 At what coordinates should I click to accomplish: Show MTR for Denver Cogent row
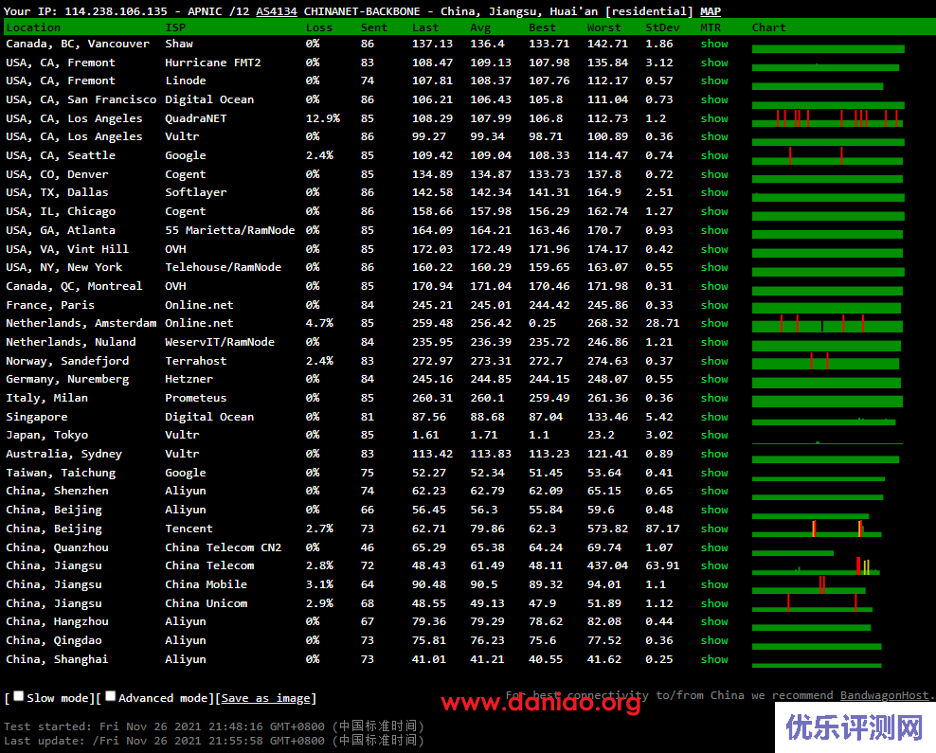click(x=714, y=175)
